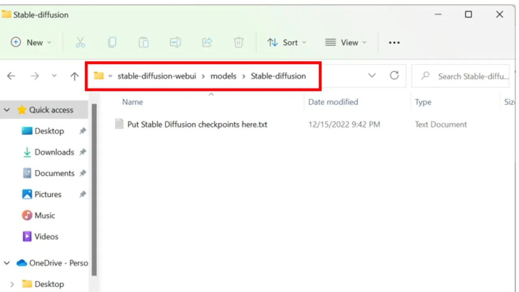The image size is (519, 292).
Task: Click the Rename icon in toolbar
Action: 175,42
